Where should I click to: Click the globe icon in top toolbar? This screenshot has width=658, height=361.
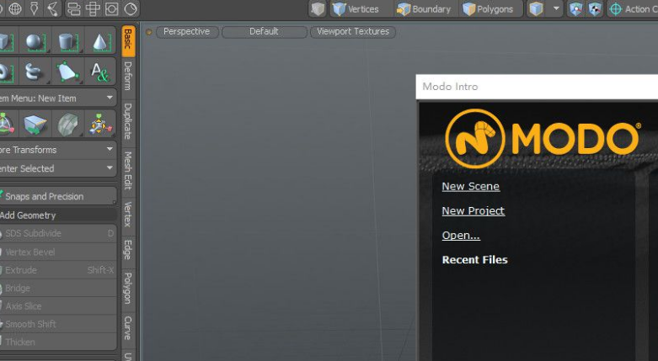tap(15, 9)
